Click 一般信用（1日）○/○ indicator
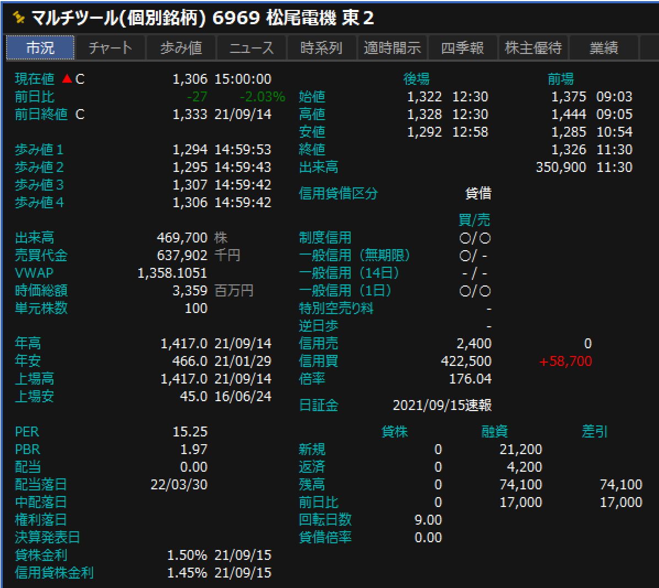The height and width of the screenshot is (588, 659). (475, 291)
